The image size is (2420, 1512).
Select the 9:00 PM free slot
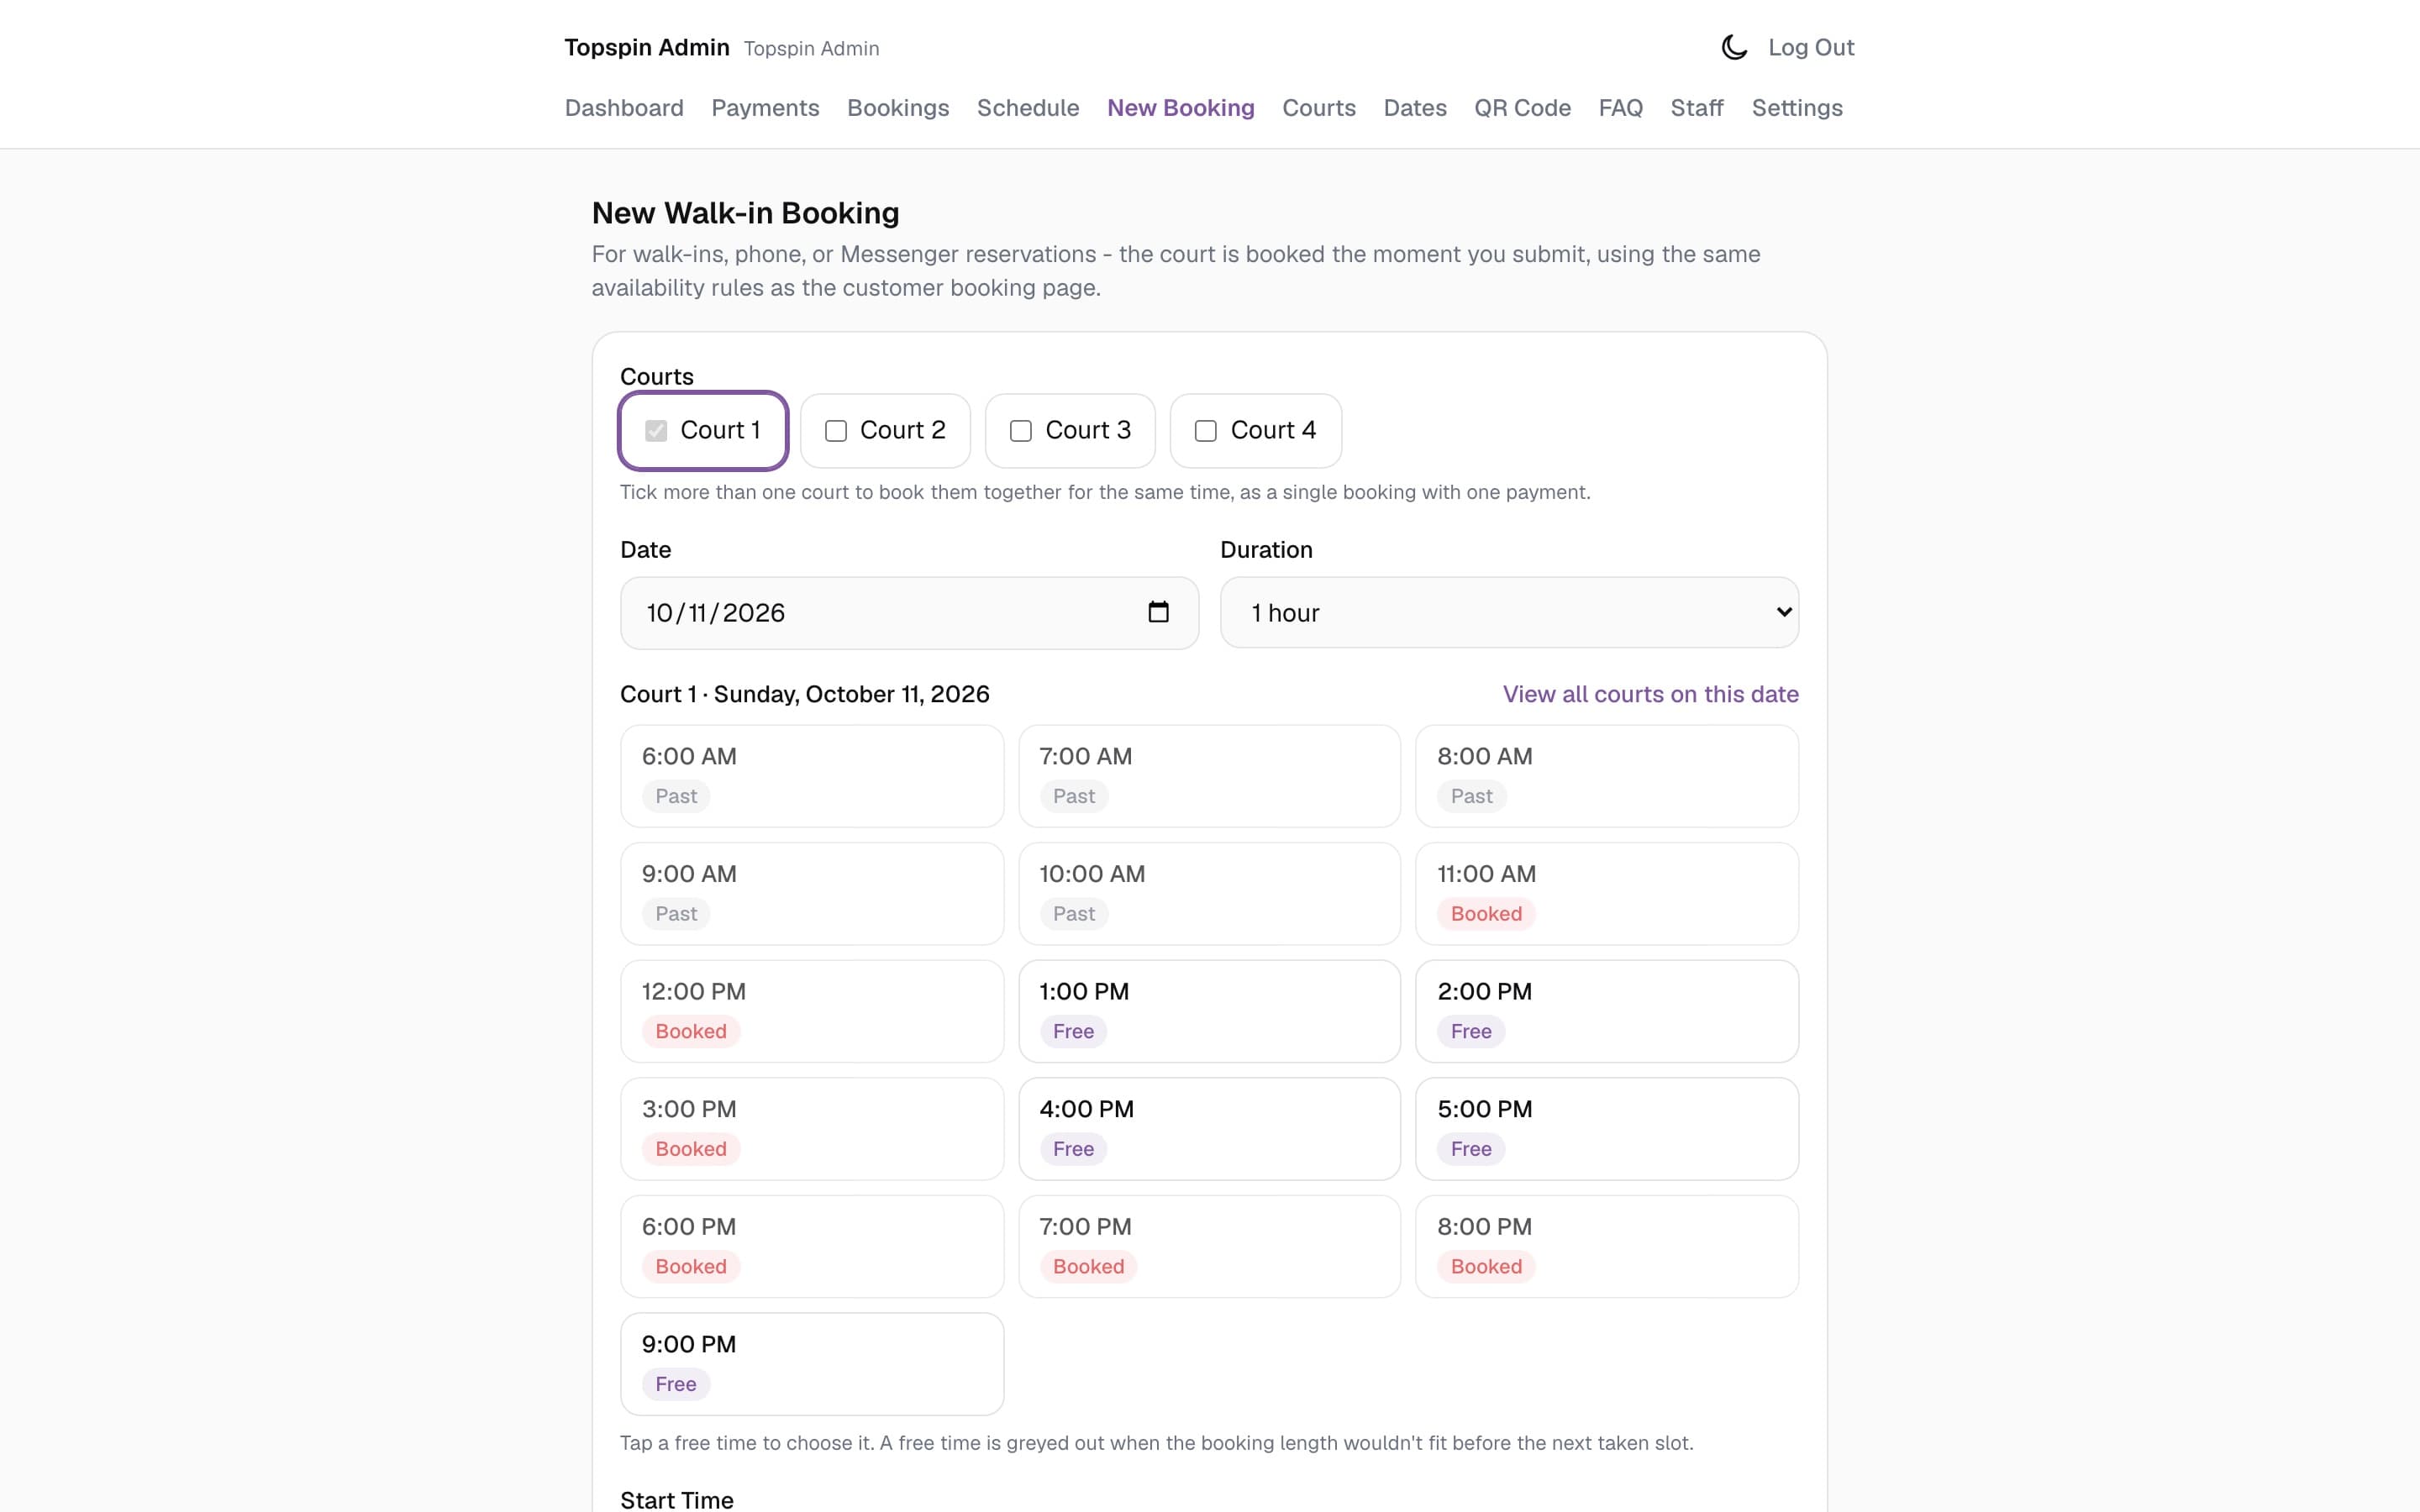point(812,1364)
